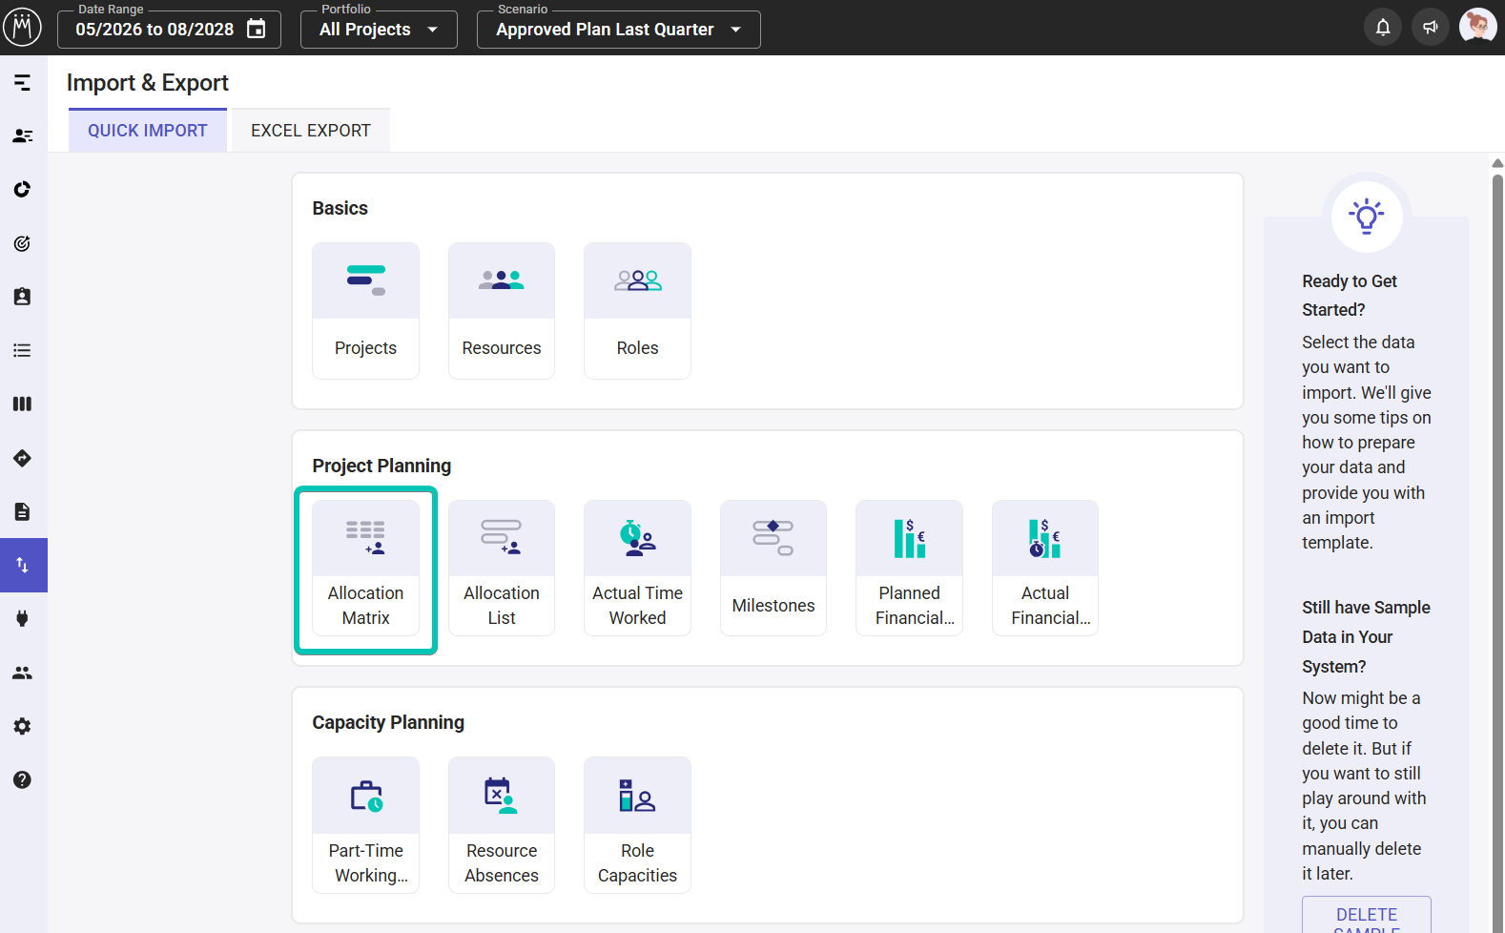Select the Actual Financials import tile

tap(1045, 569)
